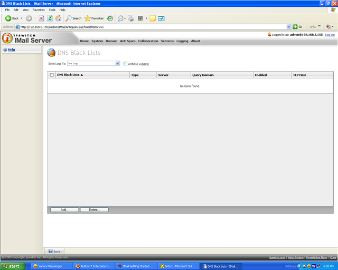The width and height of the screenshot is (338, 270).
Task: Click the Ipswitch IMail Server logo
Action: [x=27, y=38]
